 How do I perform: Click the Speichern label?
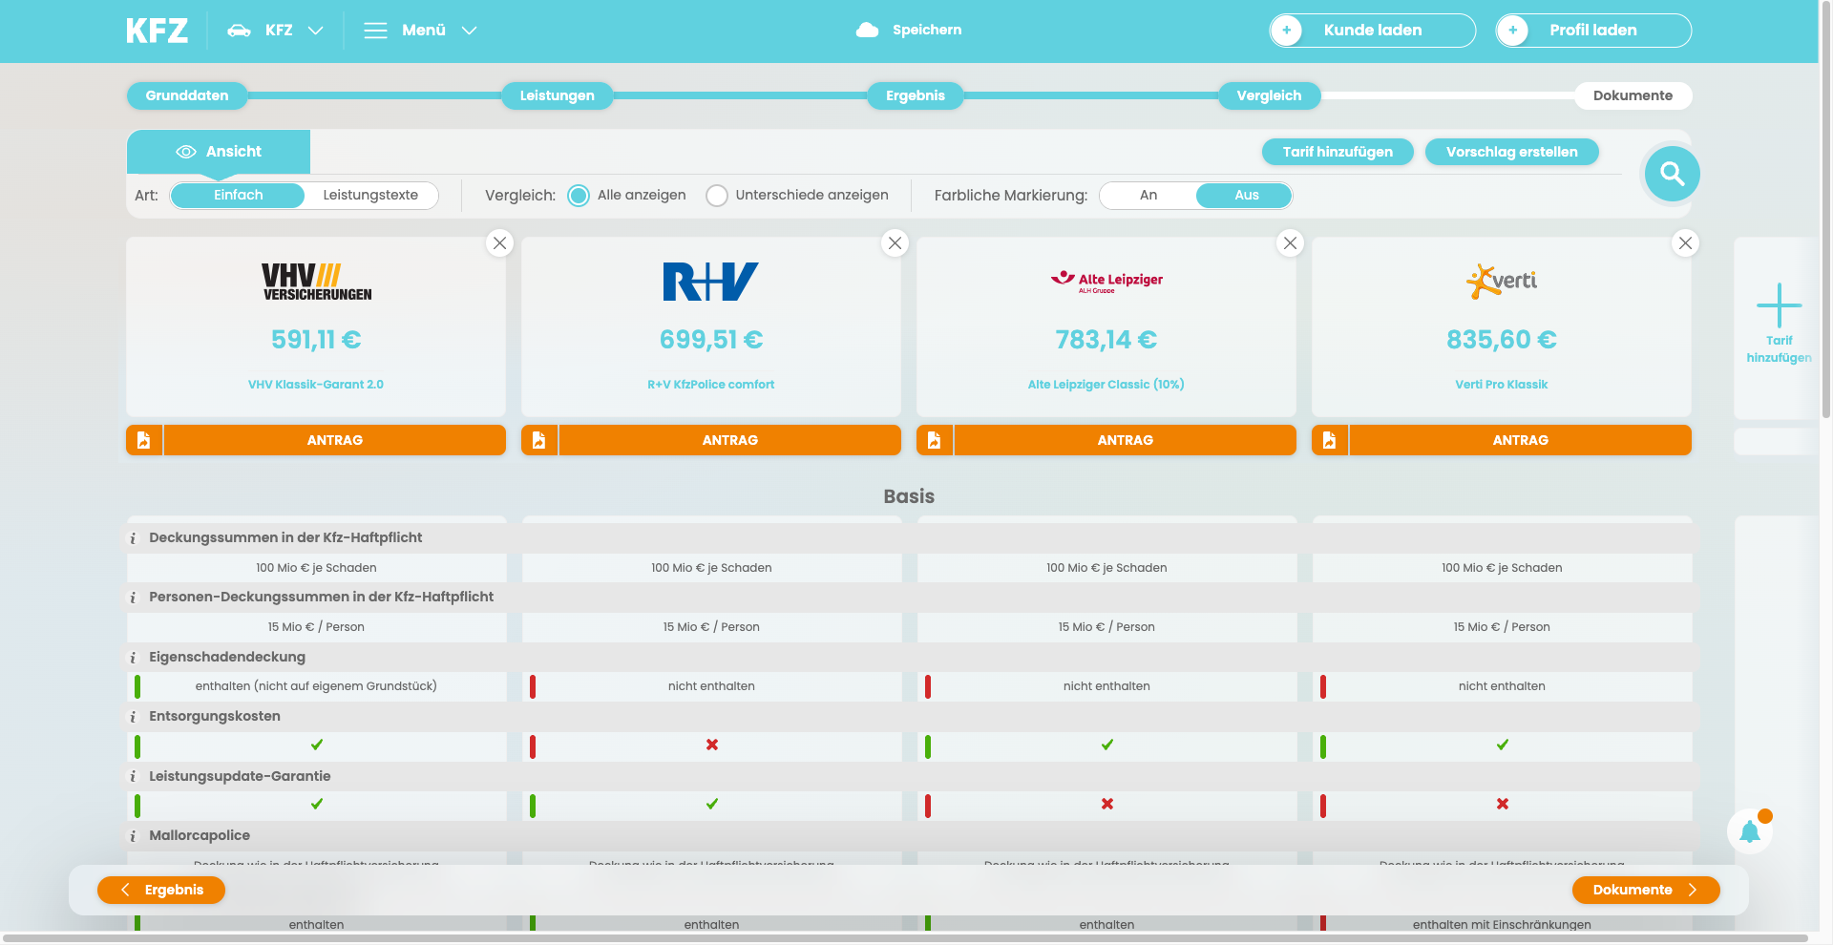click(927, 31)
